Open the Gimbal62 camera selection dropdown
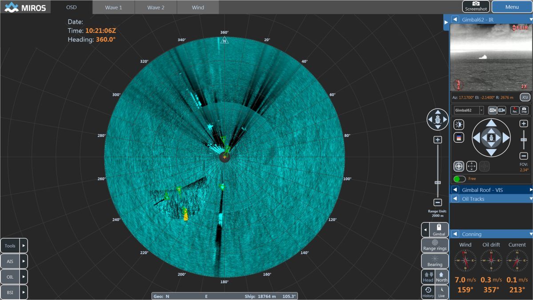 [x=481, y=110]
